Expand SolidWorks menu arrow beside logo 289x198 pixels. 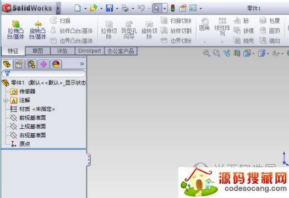pyautogui.click(x=58, y=8)
